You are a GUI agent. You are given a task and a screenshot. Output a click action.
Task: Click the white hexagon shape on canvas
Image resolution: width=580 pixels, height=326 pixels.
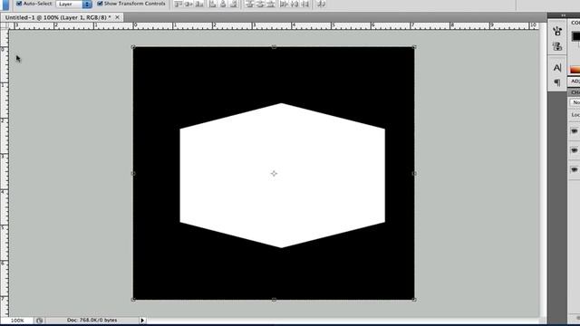(282, 176)
